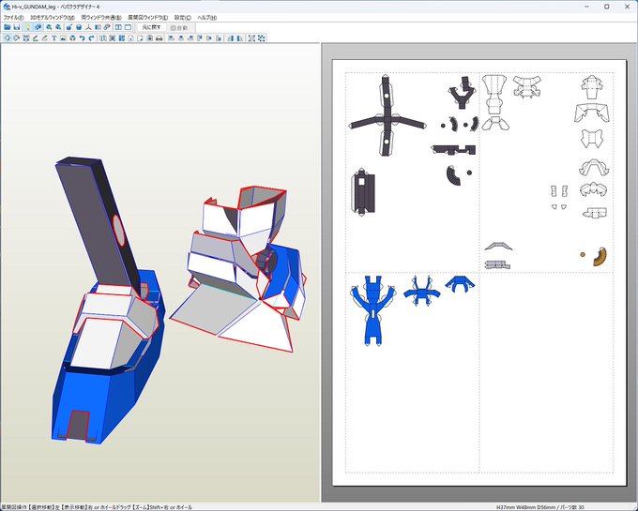
Task: Close the Pepakura Designer window
Action: [x=627, y=7]
